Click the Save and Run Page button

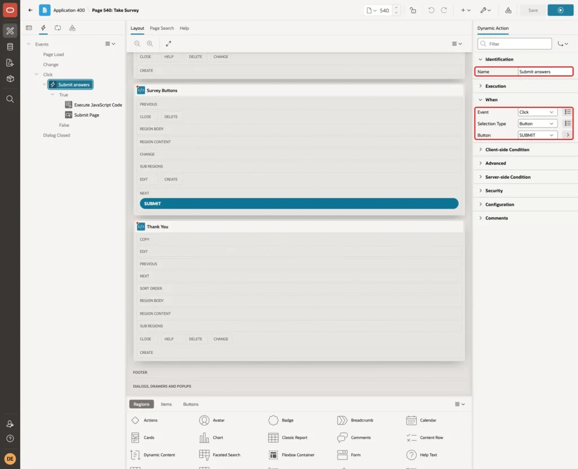561,10
